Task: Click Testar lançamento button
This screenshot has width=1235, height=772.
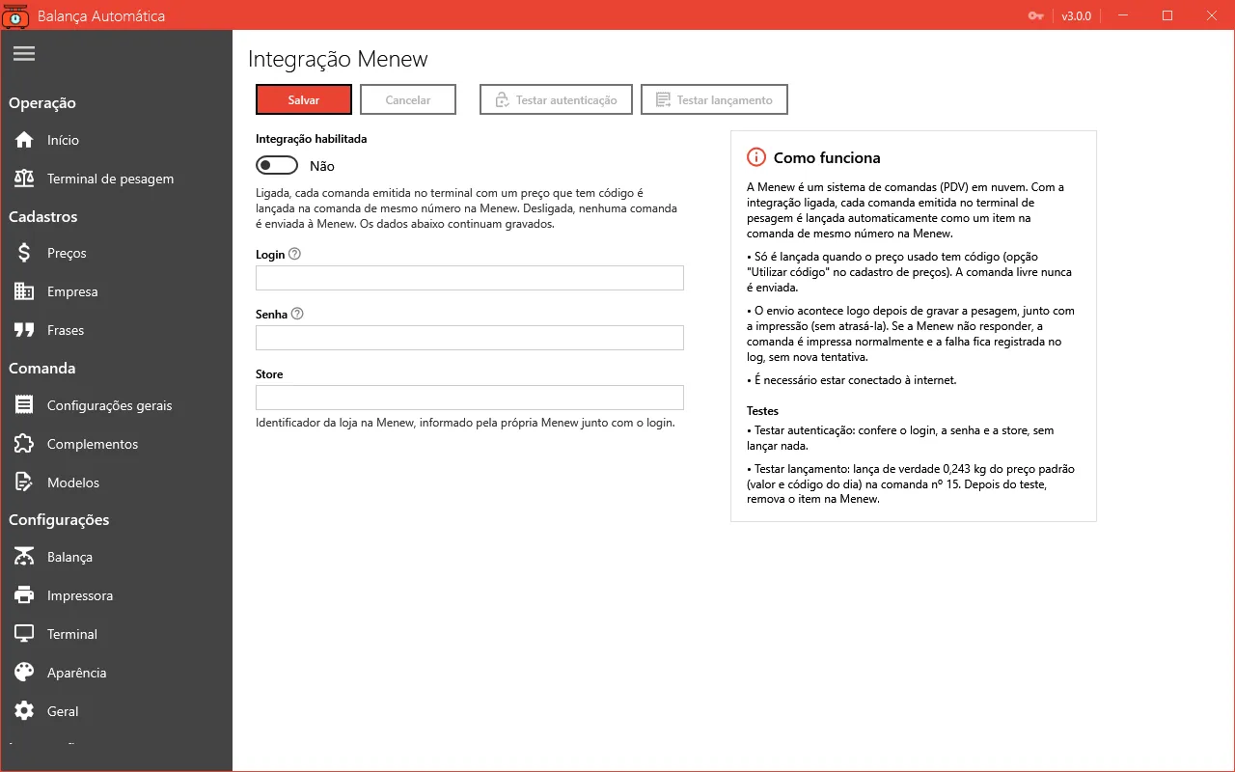Action: (x=714, y=99)
